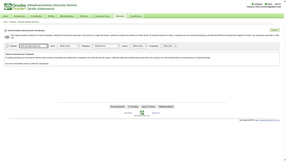Open the Asistencias menu tab

(20, 16)
